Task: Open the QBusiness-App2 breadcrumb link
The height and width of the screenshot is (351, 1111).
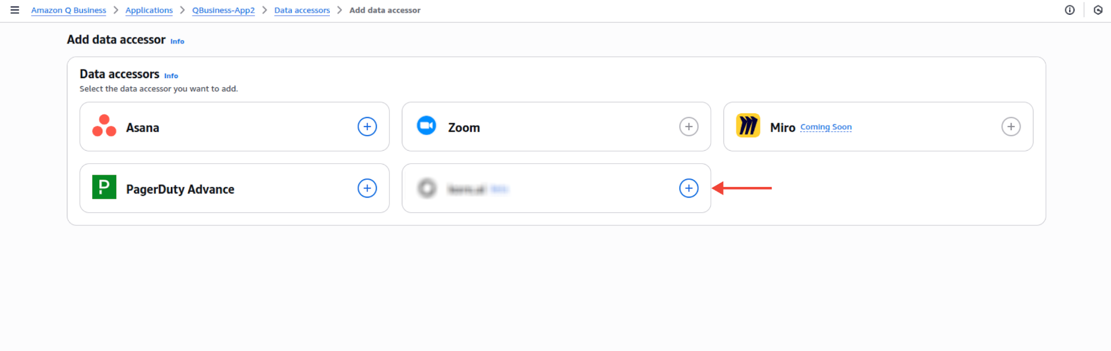Action: [224, 10]
